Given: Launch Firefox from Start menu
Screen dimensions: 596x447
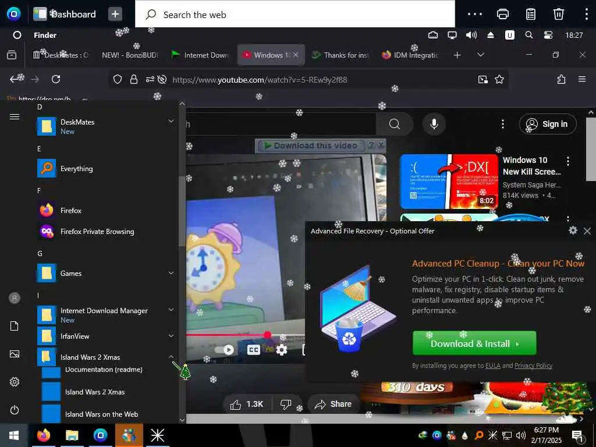Looking at the screenshot, I should pyautogui.click(x=105, y=210).
